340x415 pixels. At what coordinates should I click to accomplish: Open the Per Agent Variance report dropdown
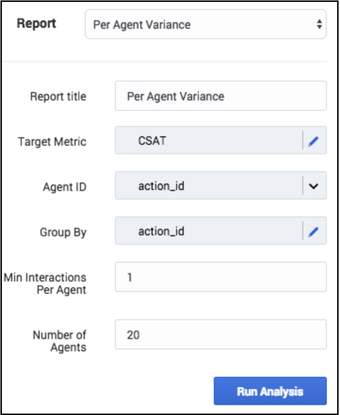(x=198, y=25)
